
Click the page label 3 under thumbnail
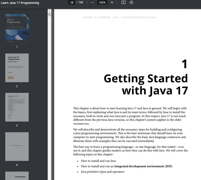(17, 126)
